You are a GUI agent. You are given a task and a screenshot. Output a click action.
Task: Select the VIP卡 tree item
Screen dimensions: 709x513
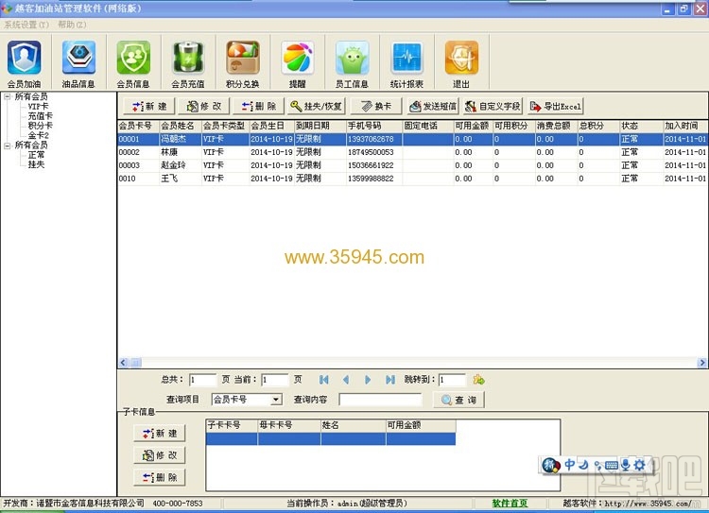point(38,106)
